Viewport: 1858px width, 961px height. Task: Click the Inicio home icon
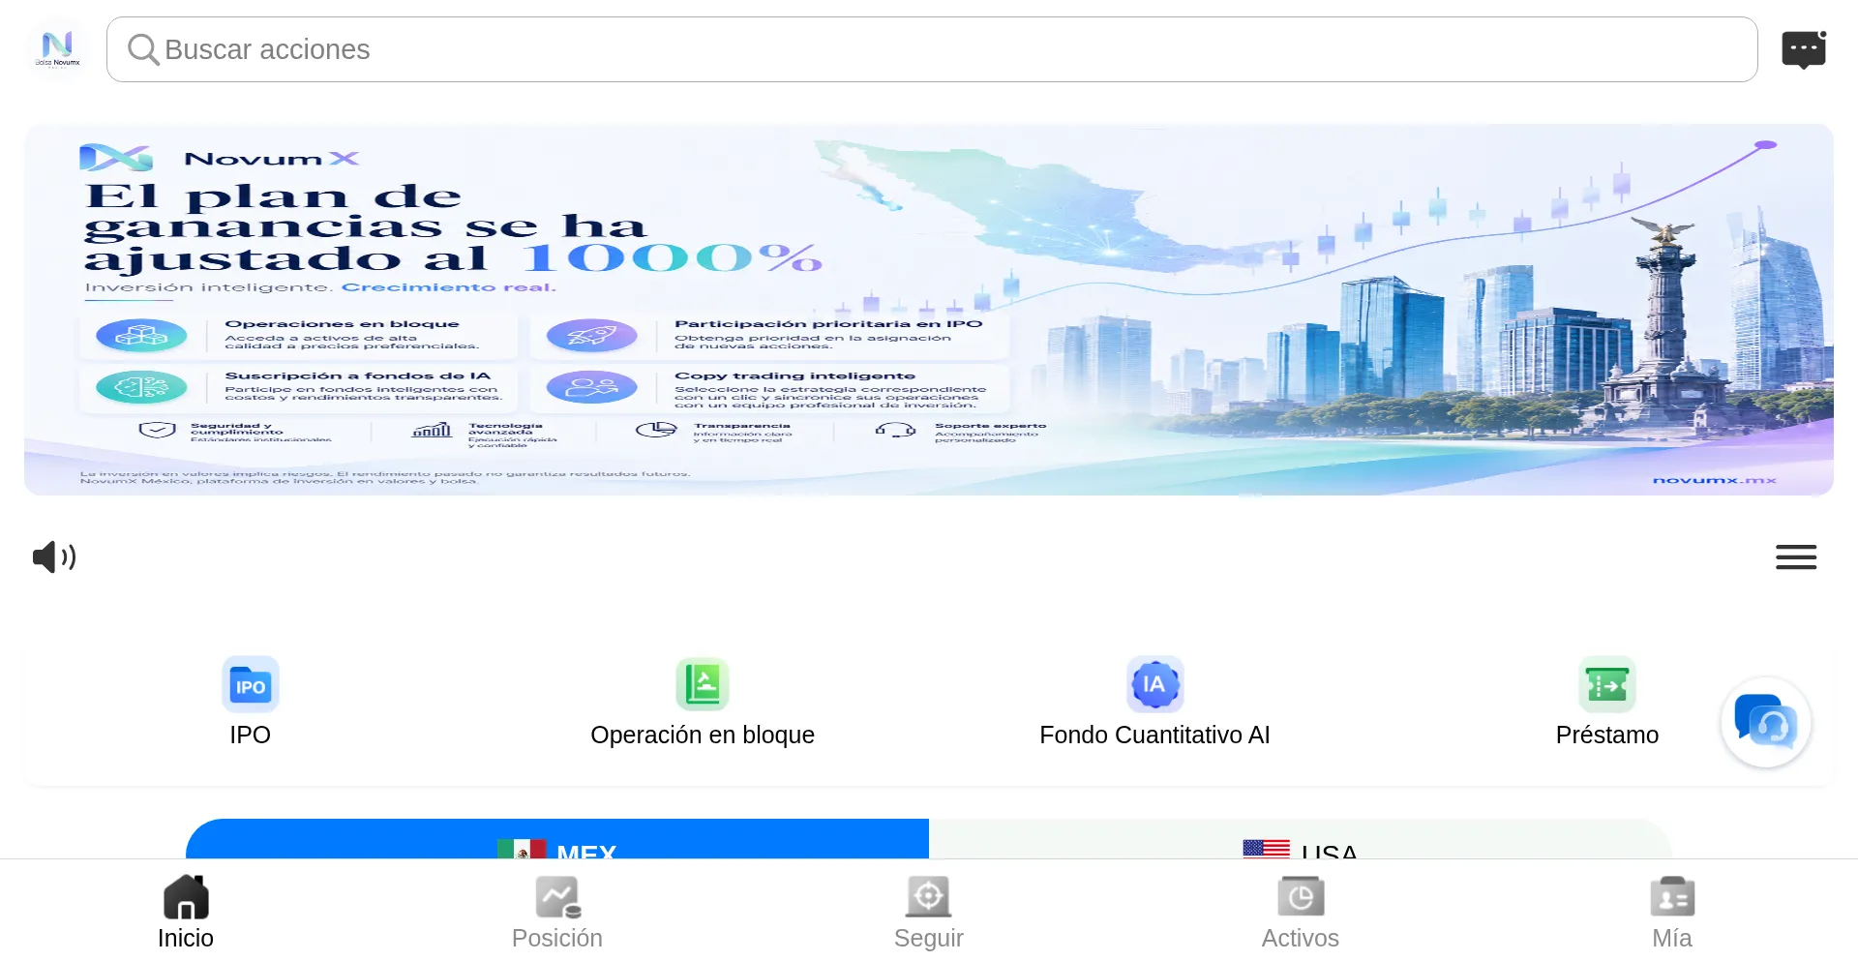coord(186,897)
